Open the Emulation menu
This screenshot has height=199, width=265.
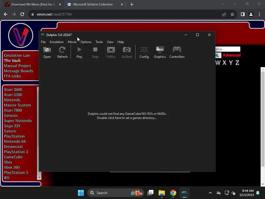[57, 42]
